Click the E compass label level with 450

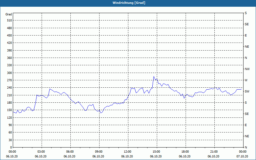pos(246,36)
